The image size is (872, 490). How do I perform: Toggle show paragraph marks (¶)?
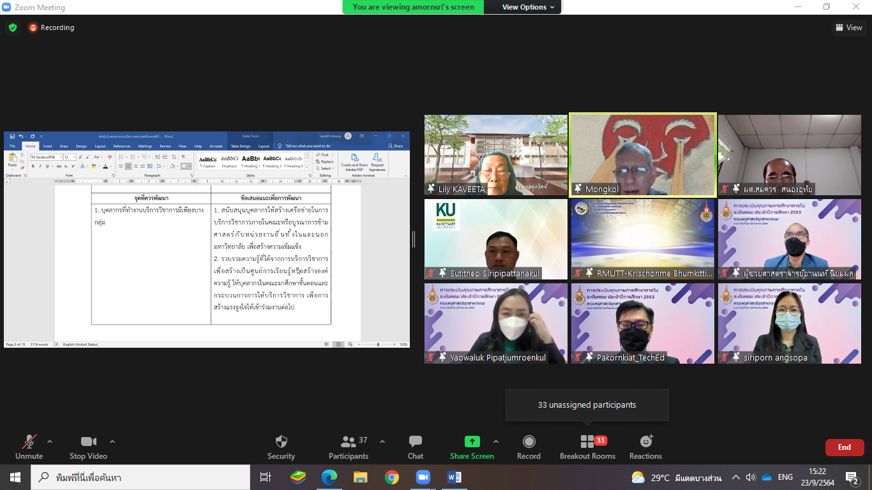click(x=183, y=157)
